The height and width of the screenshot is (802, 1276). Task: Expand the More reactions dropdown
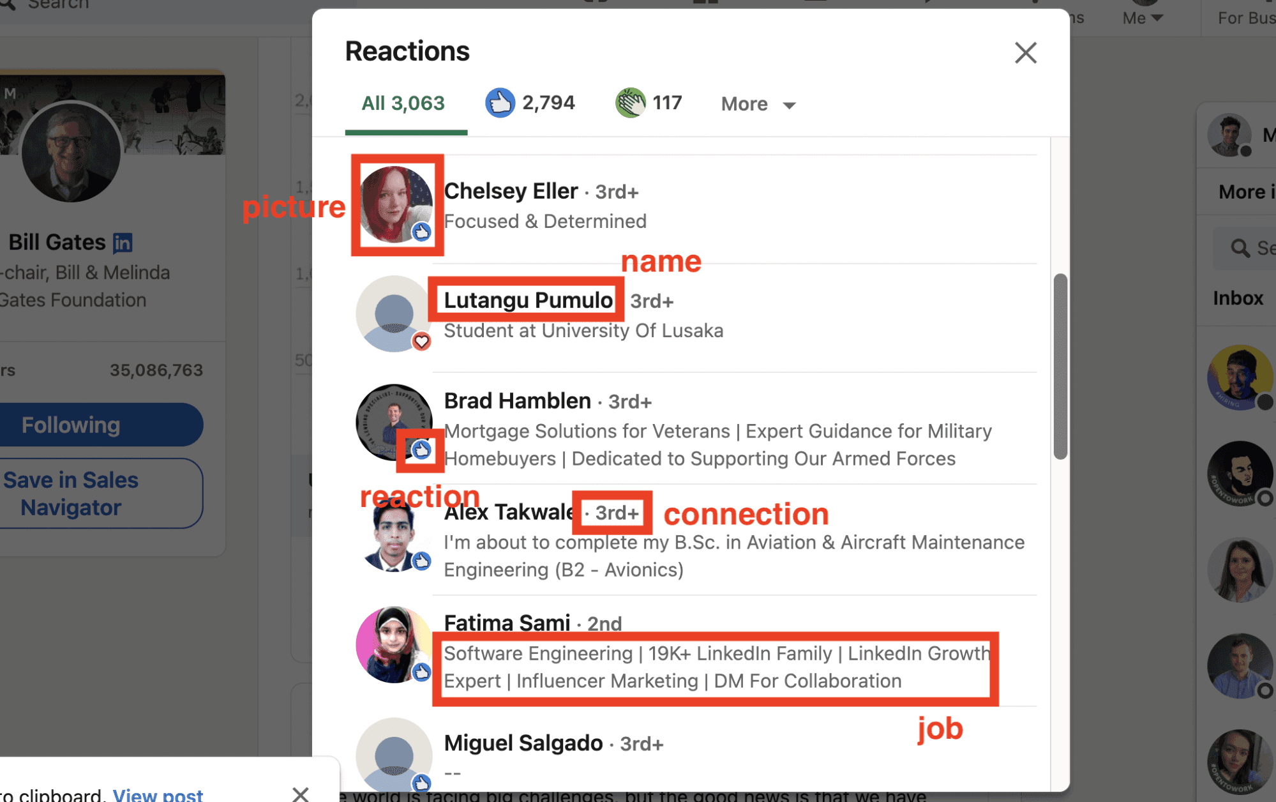point(758,104)
